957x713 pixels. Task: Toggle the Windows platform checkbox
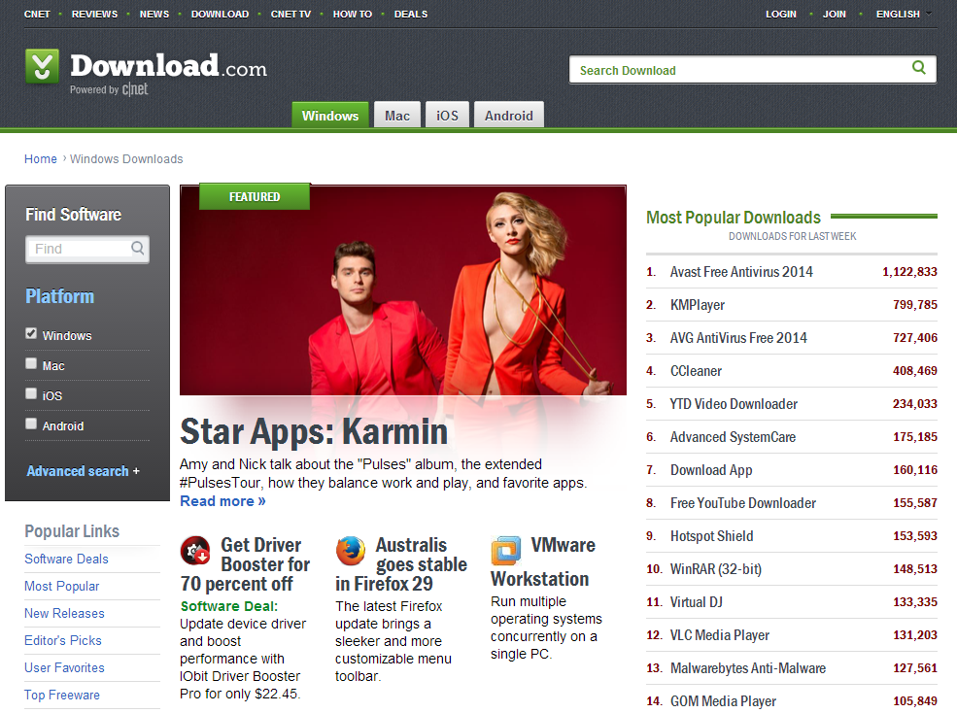coord(31,333)
